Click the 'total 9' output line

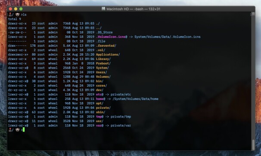[15, 19]
